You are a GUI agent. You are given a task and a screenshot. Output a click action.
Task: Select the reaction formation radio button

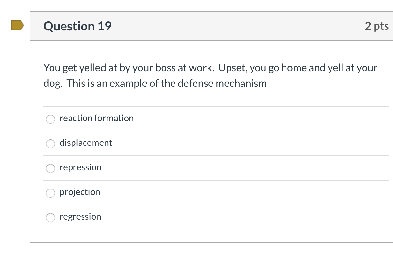pyautogui.click(x=51, y=119)
